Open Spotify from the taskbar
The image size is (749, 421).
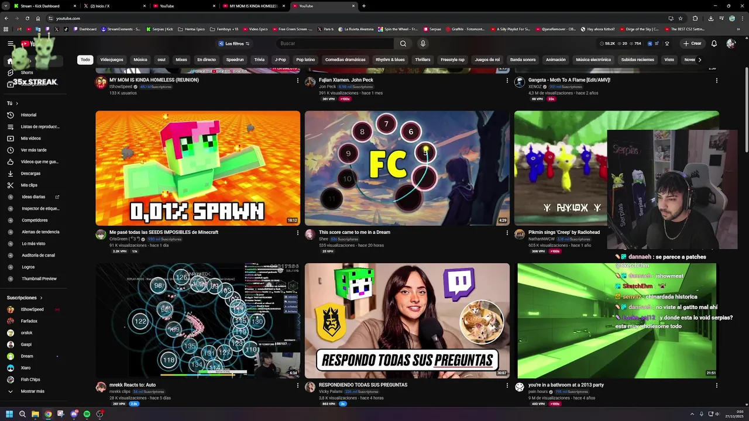pos(87,414)
